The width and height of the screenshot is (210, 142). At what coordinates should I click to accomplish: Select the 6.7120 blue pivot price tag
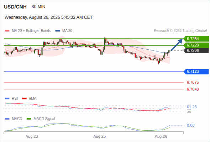pos(196,72)
